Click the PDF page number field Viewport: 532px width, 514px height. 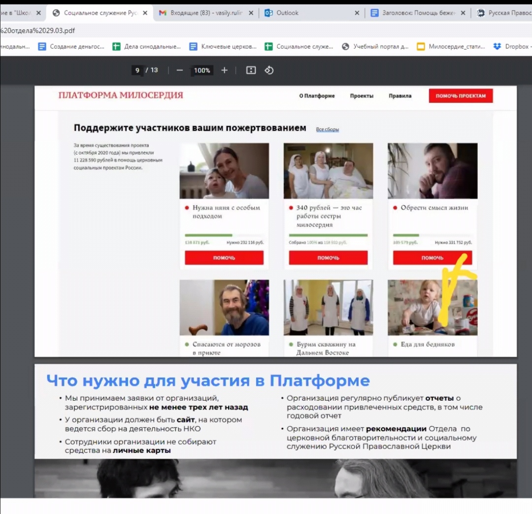coord(137,70)
